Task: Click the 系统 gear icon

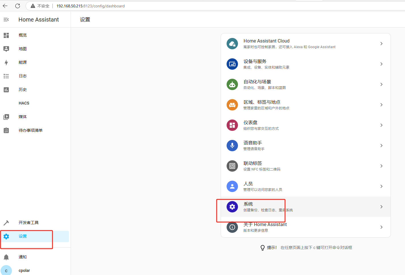Action: click(x=232, y=207)
